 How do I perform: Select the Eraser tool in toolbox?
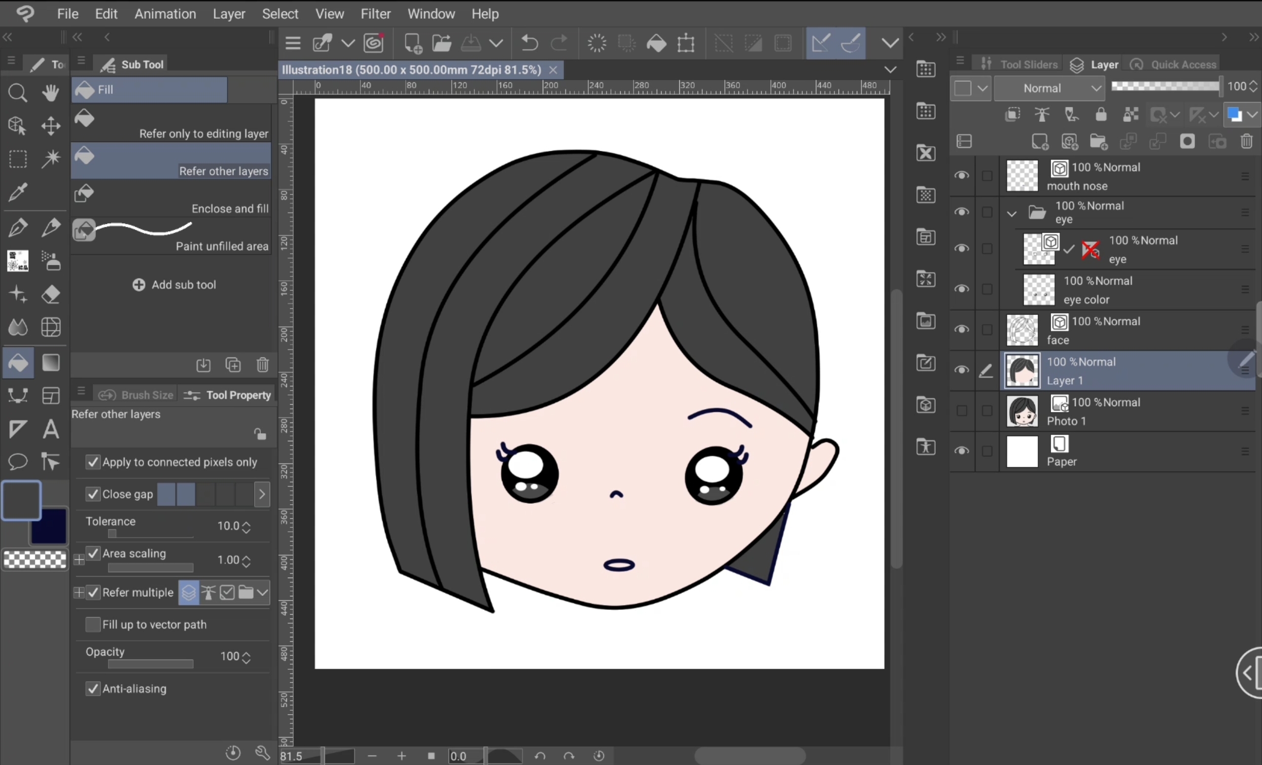click(51, 294)
